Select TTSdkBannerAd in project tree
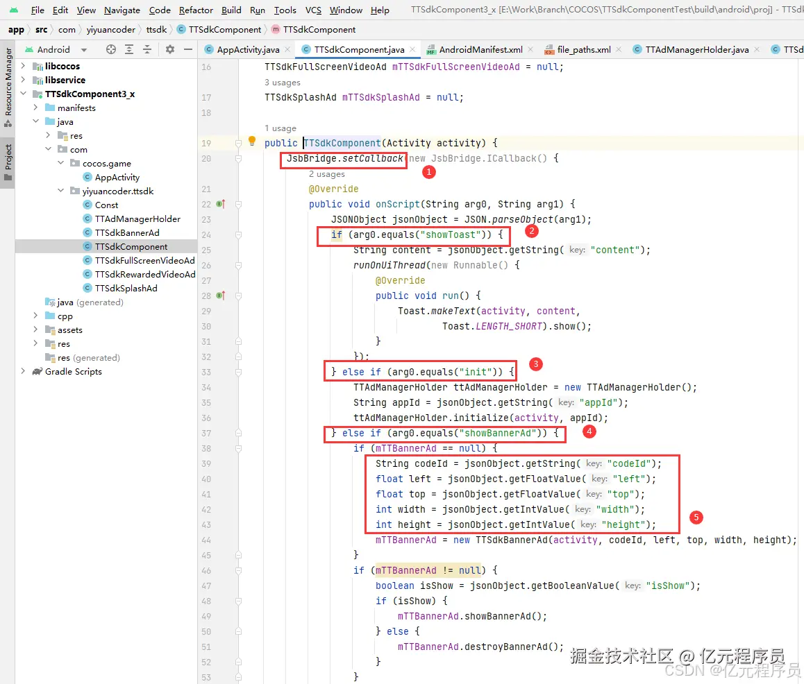 pos(126,232)
